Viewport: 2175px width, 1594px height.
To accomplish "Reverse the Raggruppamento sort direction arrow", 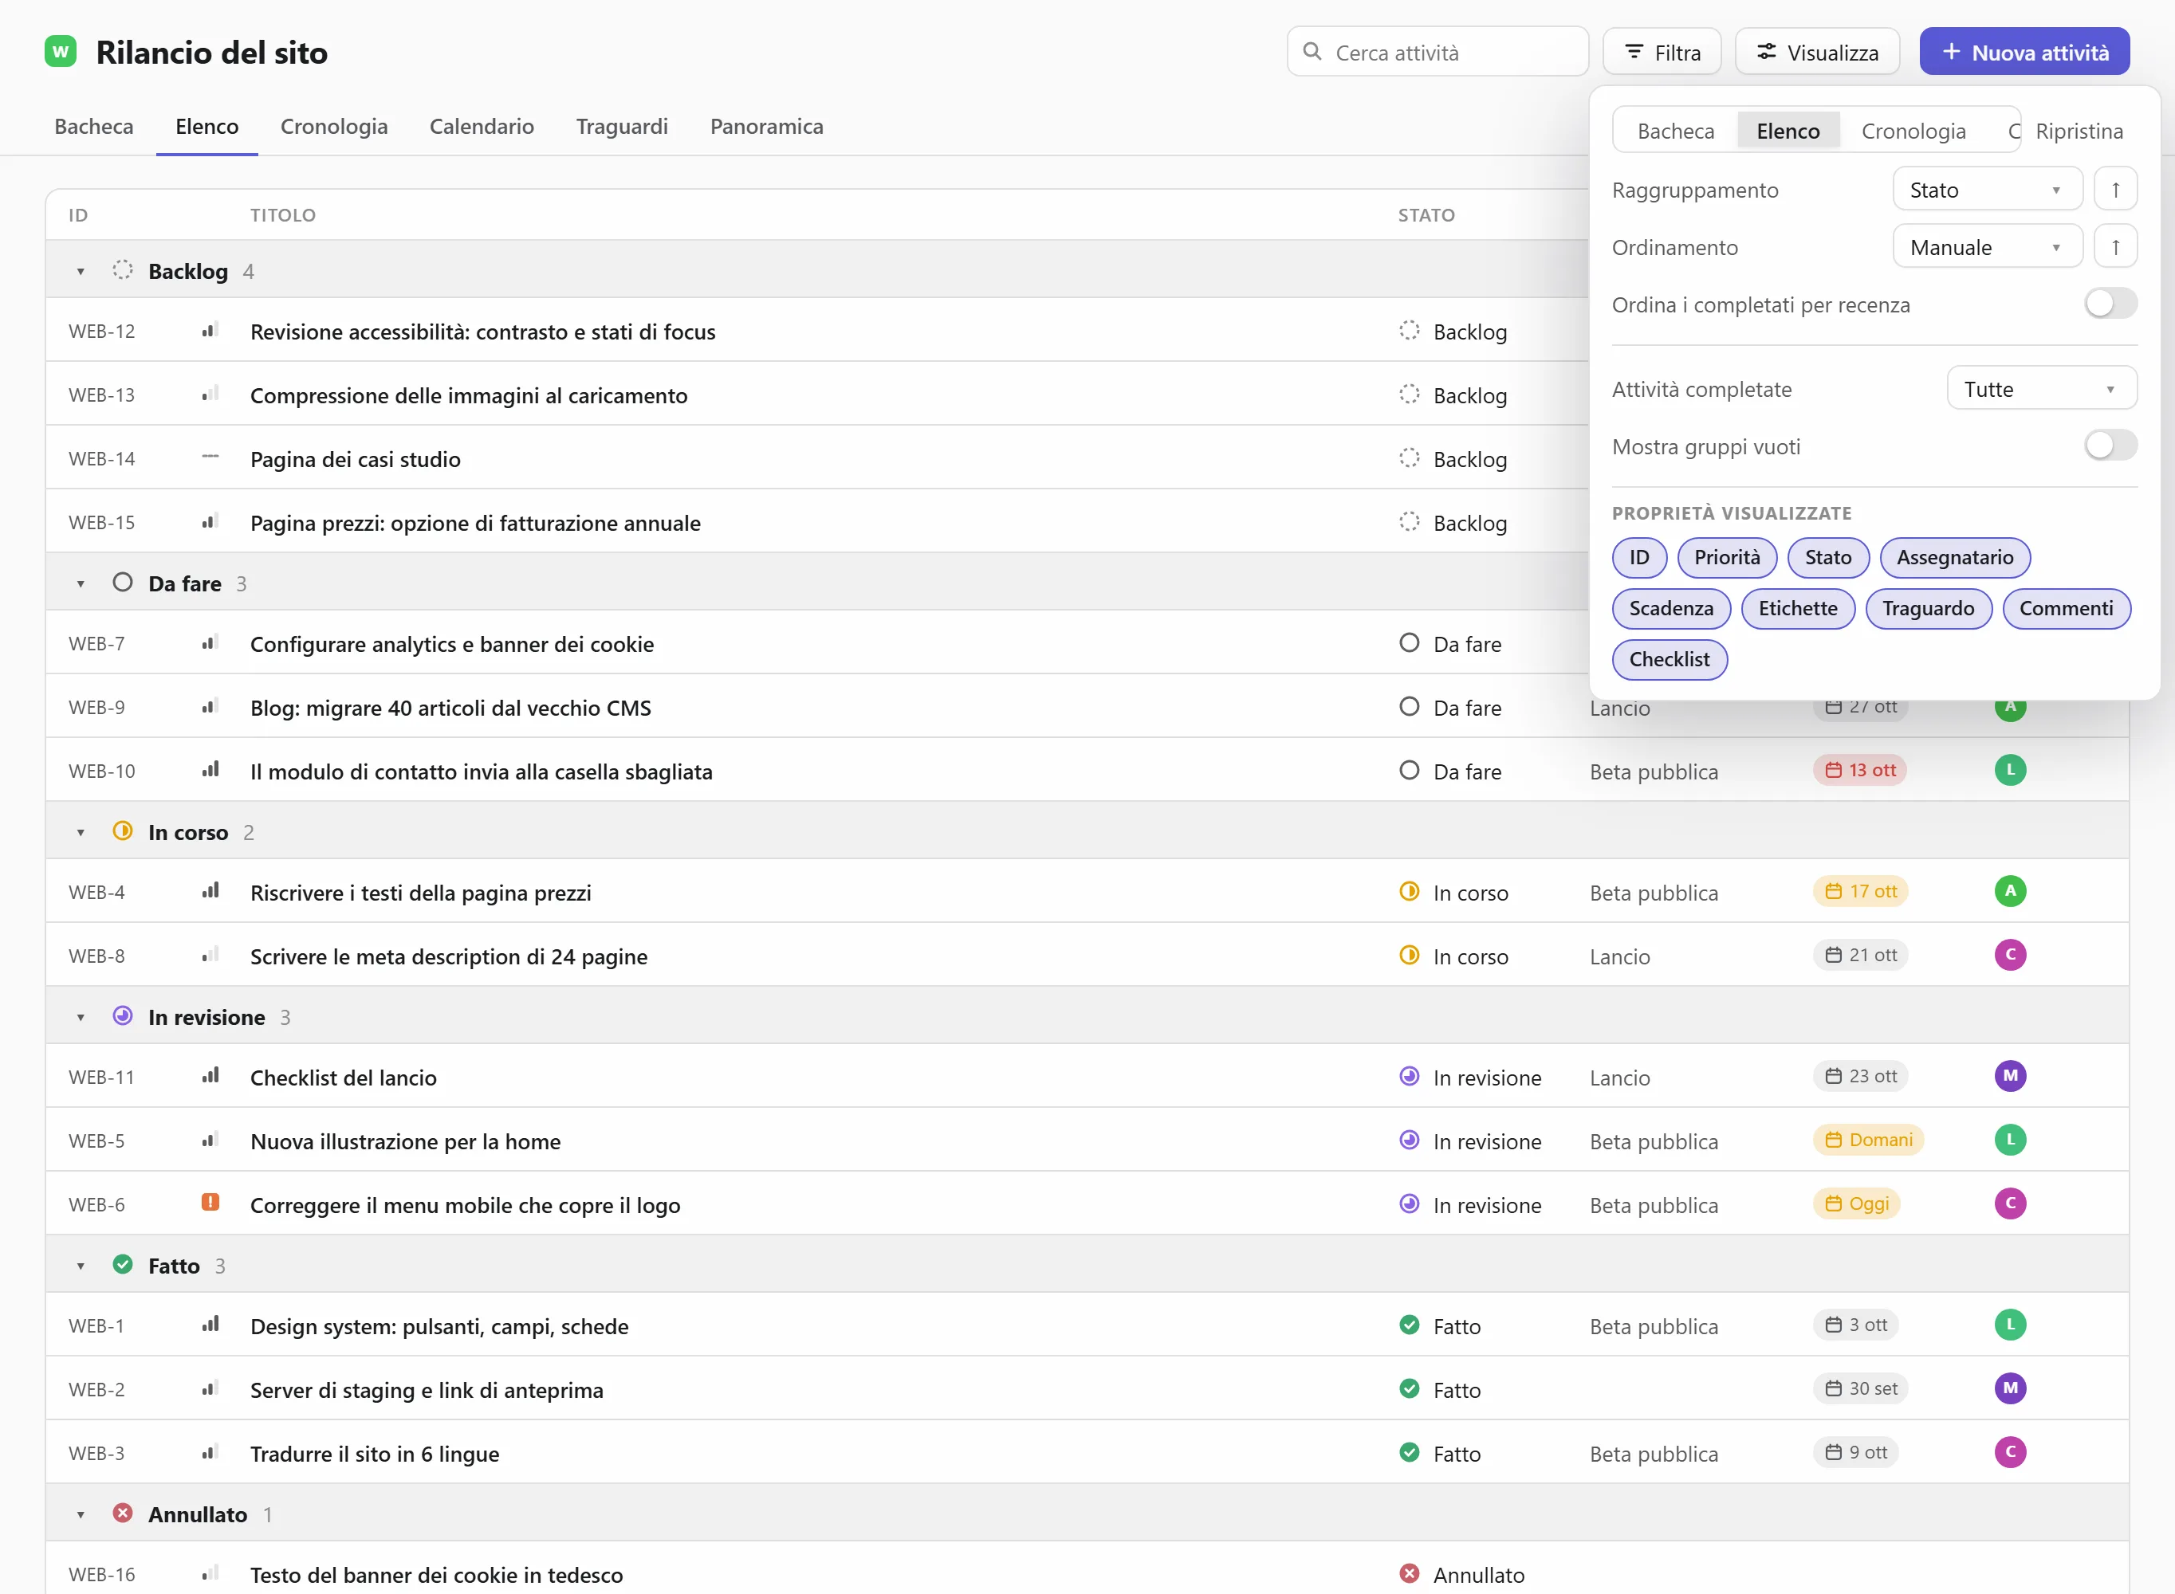I will [x=2115, y=189].
